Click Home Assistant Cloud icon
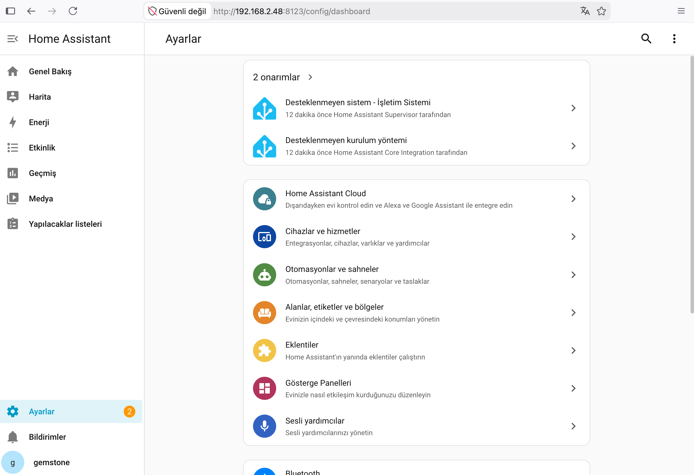 [265, 199]
